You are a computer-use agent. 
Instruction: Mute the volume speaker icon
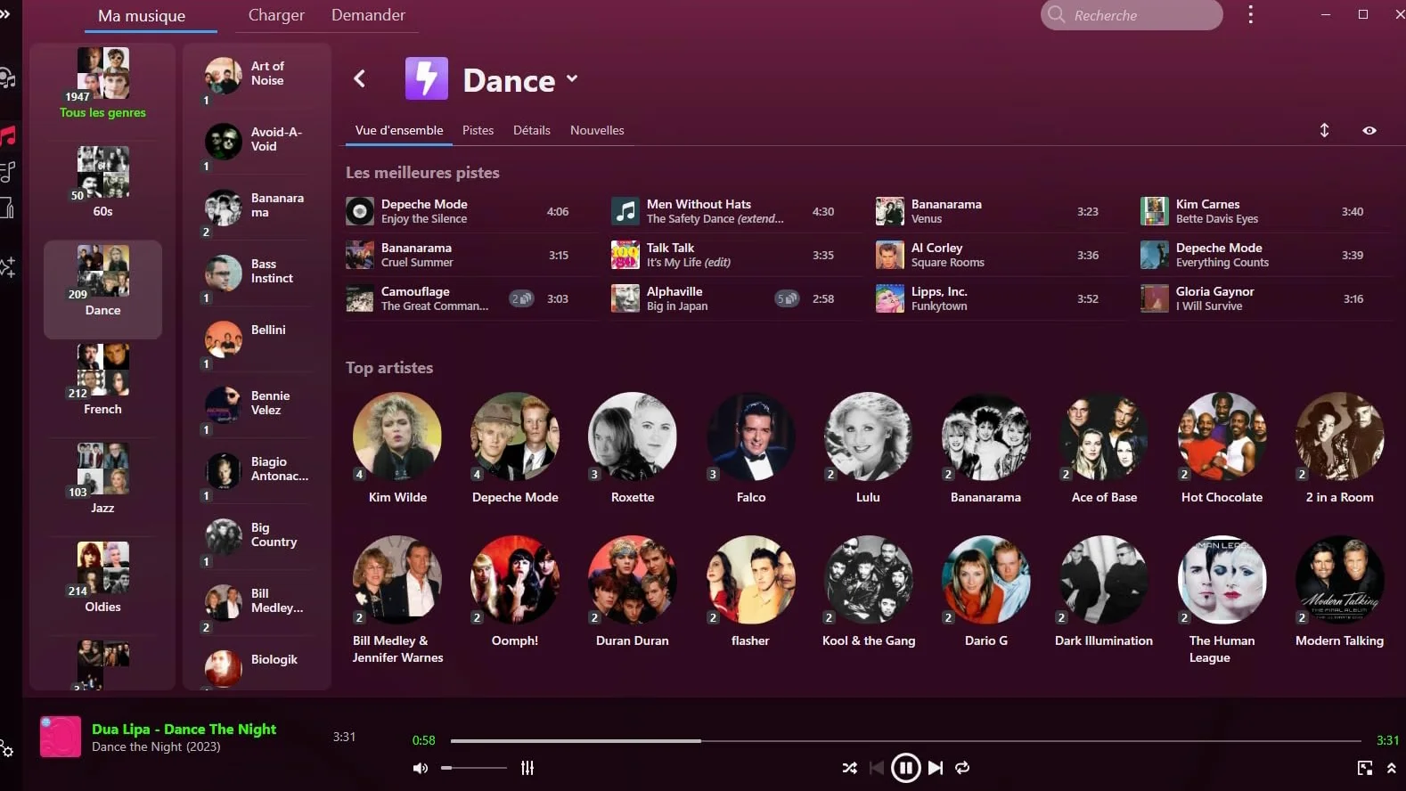tap(421, 768)
